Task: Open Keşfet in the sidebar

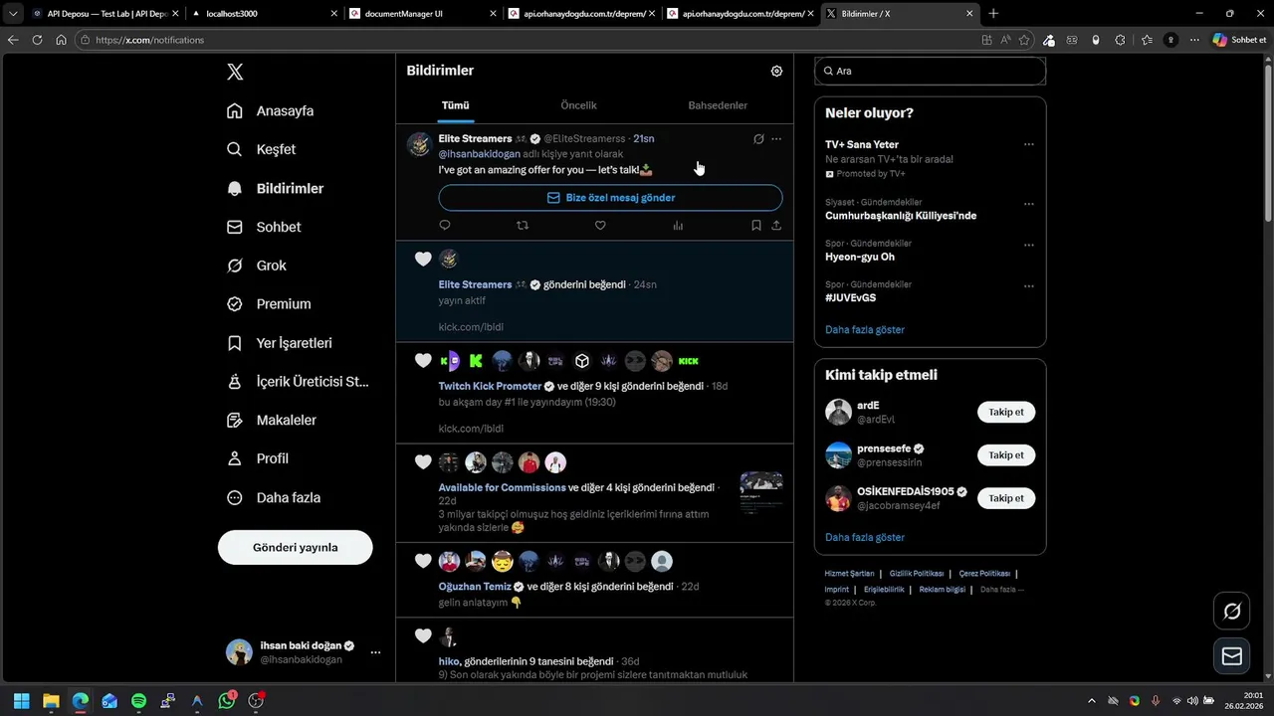Action: pyautogui.click(x=262, y=149)
